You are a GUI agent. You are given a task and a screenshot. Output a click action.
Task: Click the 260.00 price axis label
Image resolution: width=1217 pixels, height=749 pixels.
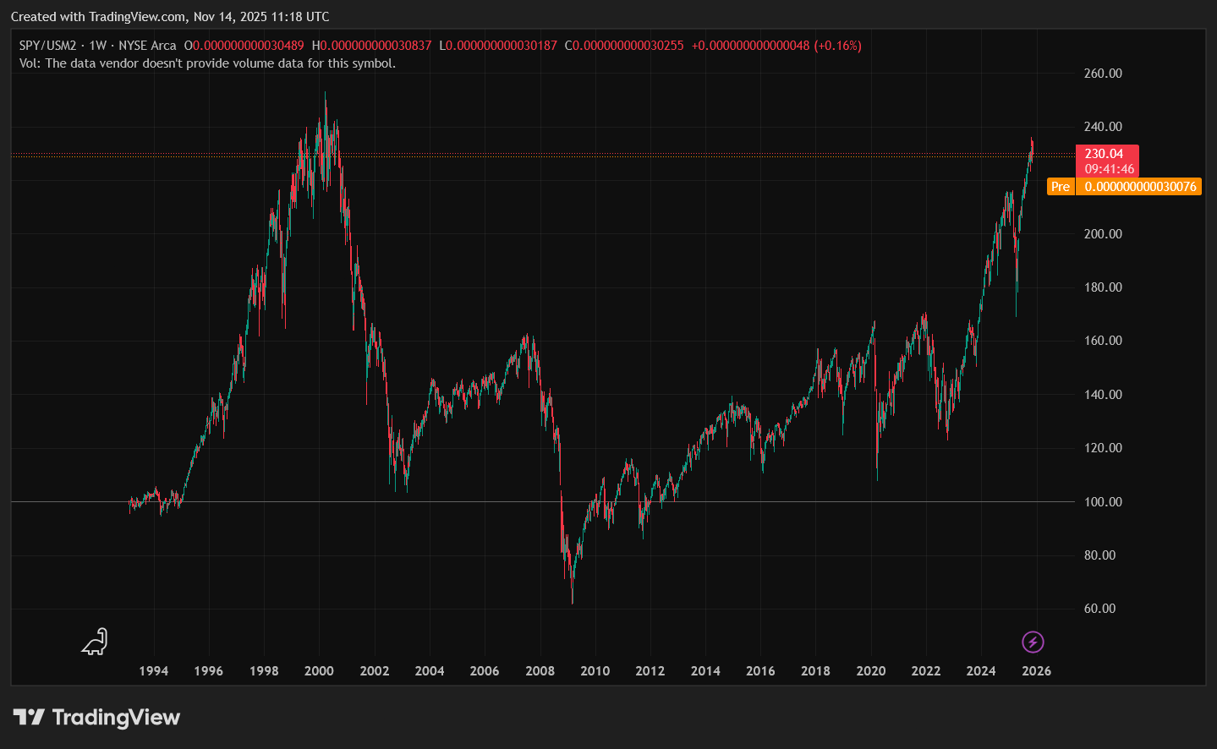pos(1103,74)
